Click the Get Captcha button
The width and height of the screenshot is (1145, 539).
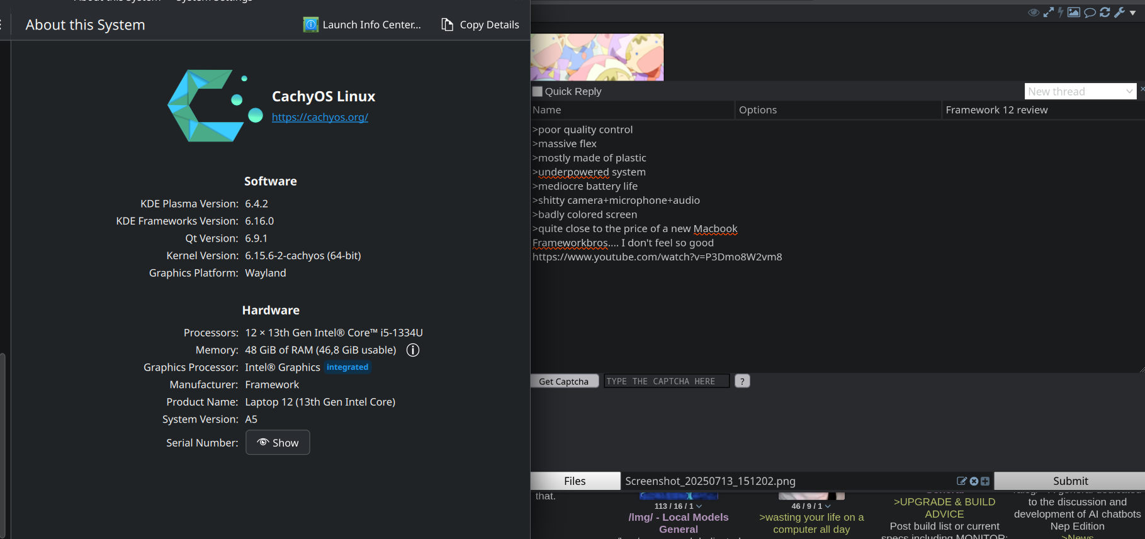(564, 381)
